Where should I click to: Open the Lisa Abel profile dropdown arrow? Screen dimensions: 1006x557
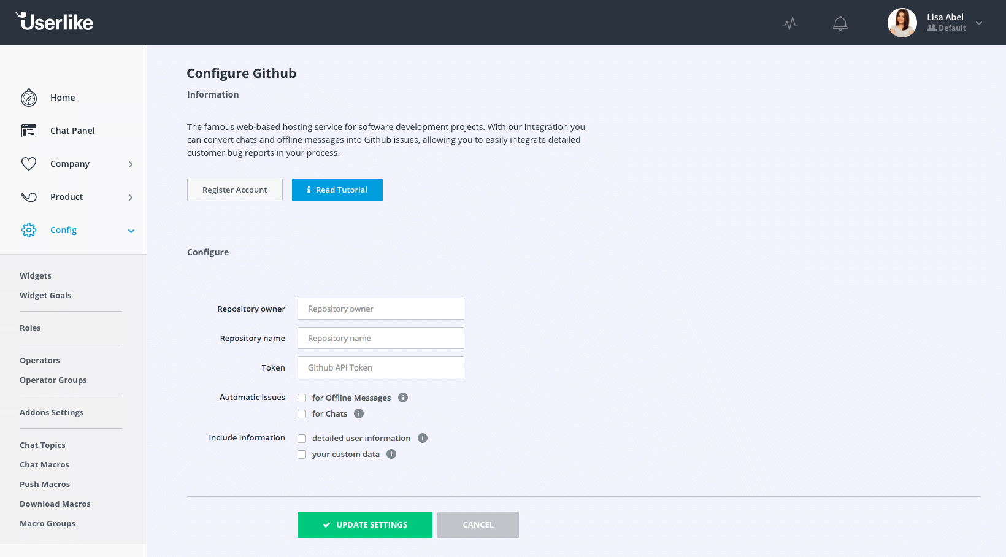[x=979, y=23]
